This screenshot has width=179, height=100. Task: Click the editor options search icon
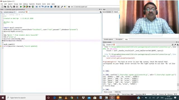point(101,12)
